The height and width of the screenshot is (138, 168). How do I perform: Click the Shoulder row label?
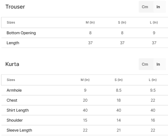point(15,120)
